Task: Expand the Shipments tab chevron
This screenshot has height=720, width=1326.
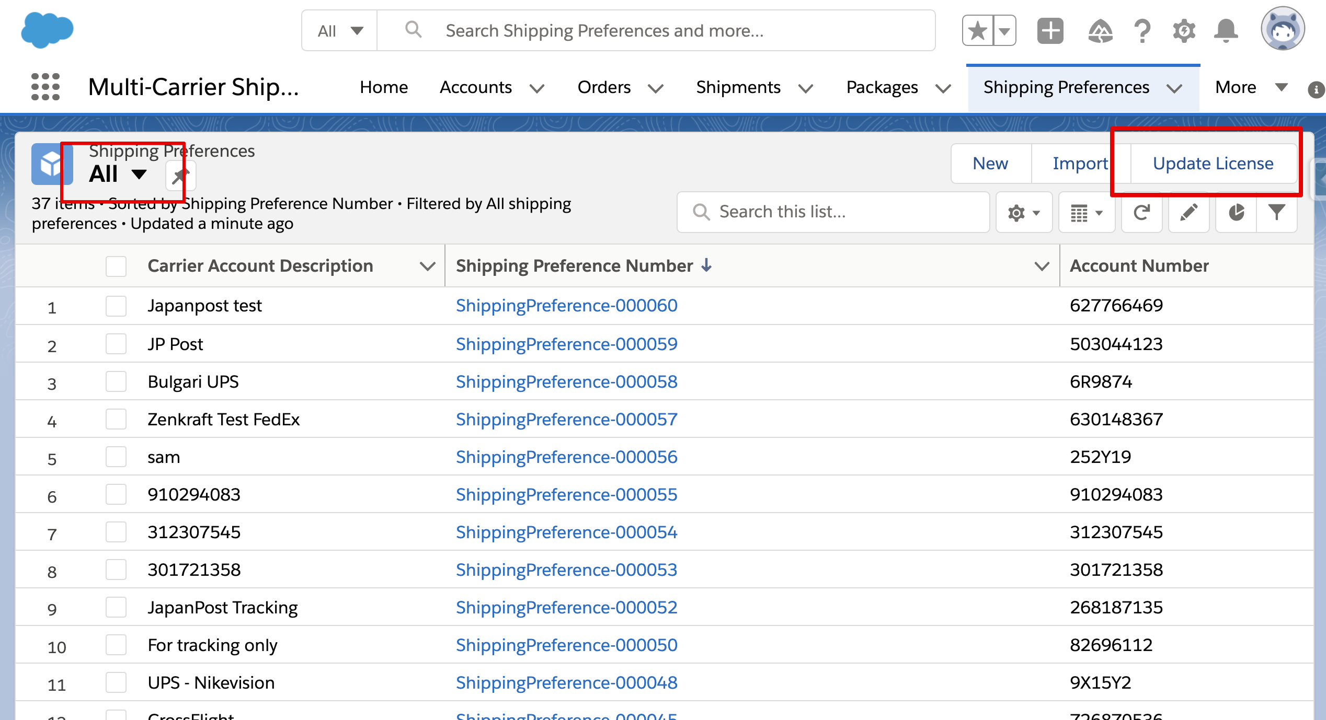Action: pyautogui.click(x=806, y=88)
